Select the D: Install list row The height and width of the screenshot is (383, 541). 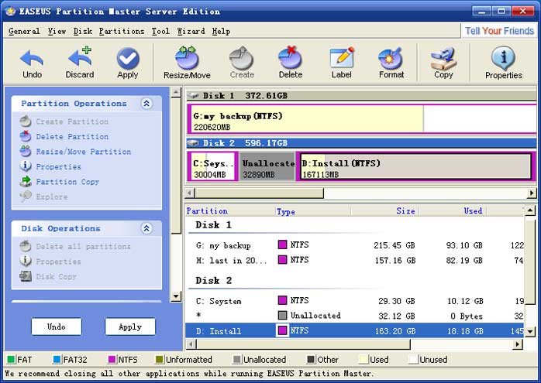point(356,330)
